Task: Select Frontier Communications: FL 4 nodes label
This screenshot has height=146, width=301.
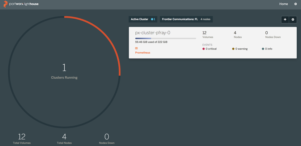Action: [186, 19]
